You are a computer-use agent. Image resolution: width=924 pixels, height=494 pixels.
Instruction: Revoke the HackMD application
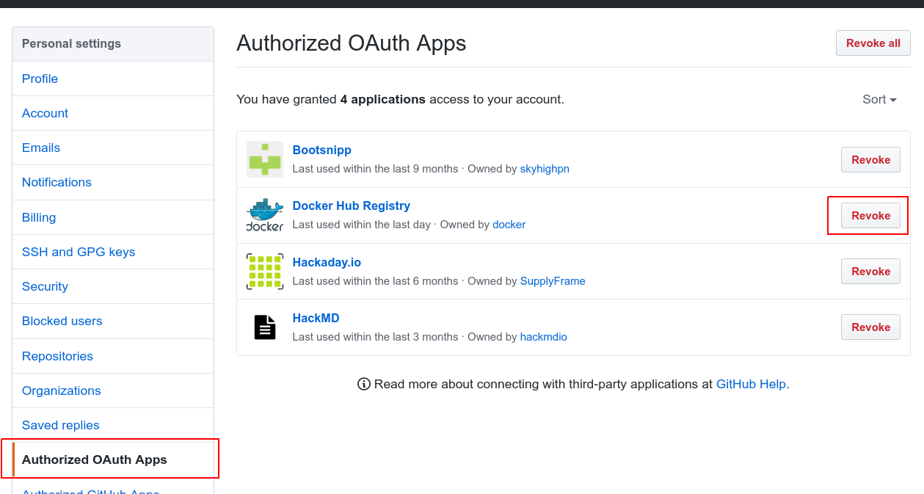point(870,327)
